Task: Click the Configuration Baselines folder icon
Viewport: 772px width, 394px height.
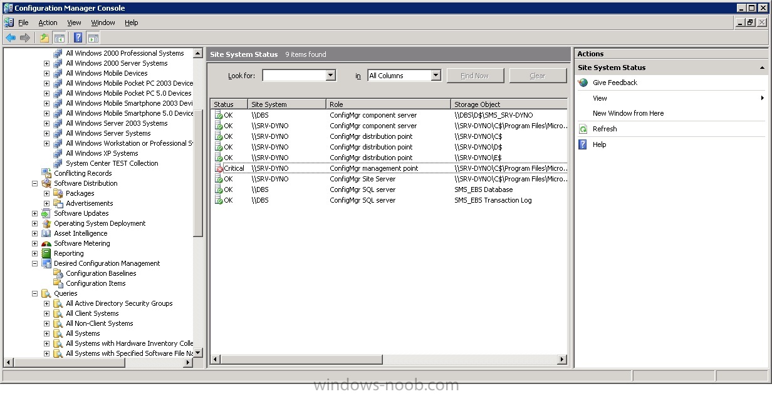Action: point(58,273)
